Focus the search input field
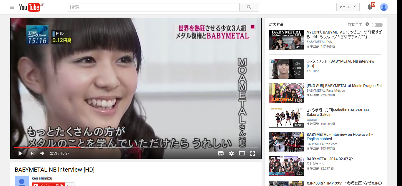The width and height of the screenshot is (402, 186). [x=153, y=7]
